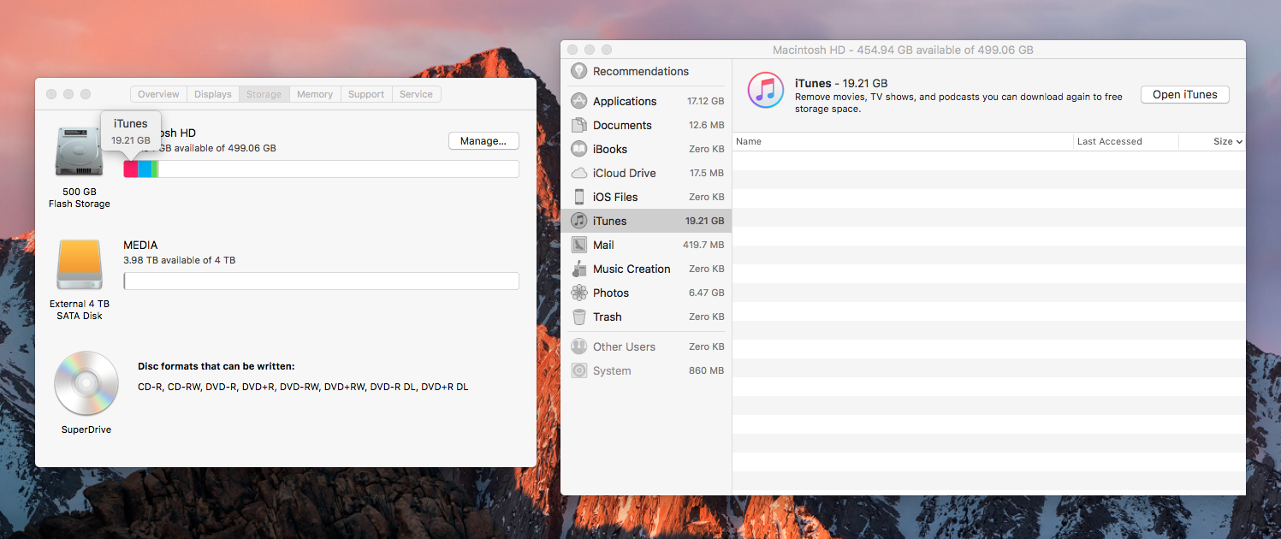Click the large iTunes logo in header
Image resolution: width=1281 pixels, height=539 pixels.
(766, 90)
